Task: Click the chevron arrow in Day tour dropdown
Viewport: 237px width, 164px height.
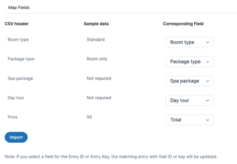Action: tap(208, 101)
